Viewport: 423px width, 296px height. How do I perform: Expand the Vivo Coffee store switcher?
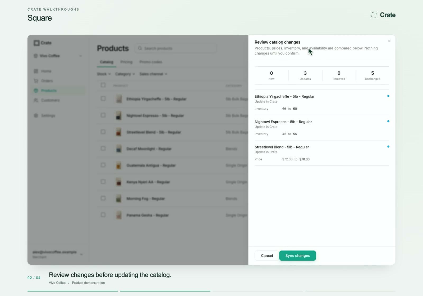pos(58,56)
